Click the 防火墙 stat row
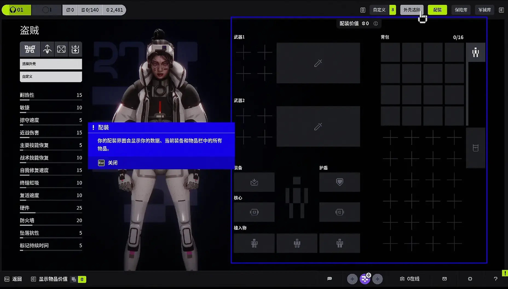 [51, 221]
